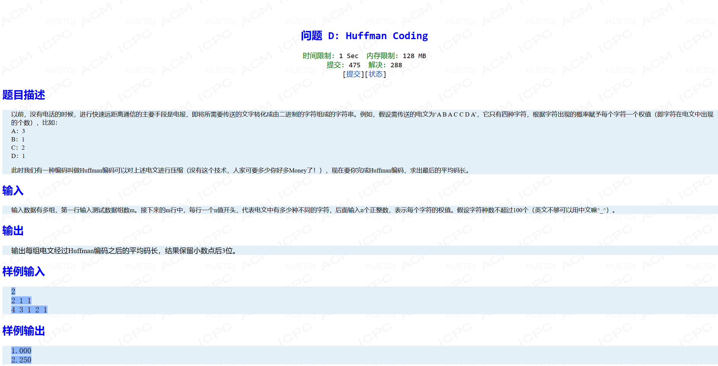
Task: Click sample input line '2 1 1'
Action: click(x=21, y=301)
